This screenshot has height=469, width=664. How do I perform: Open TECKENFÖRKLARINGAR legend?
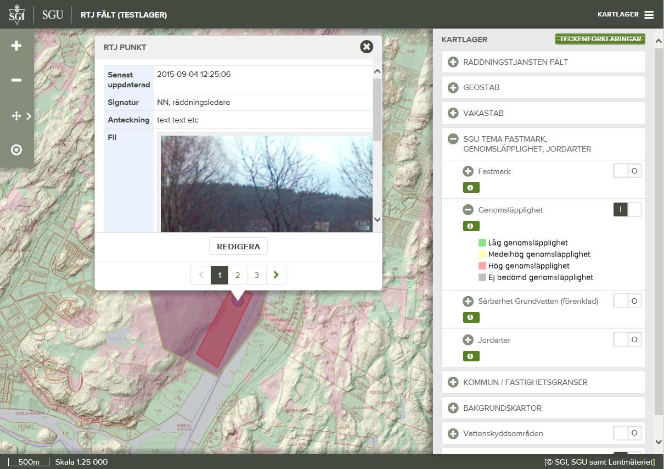point(600,39)
